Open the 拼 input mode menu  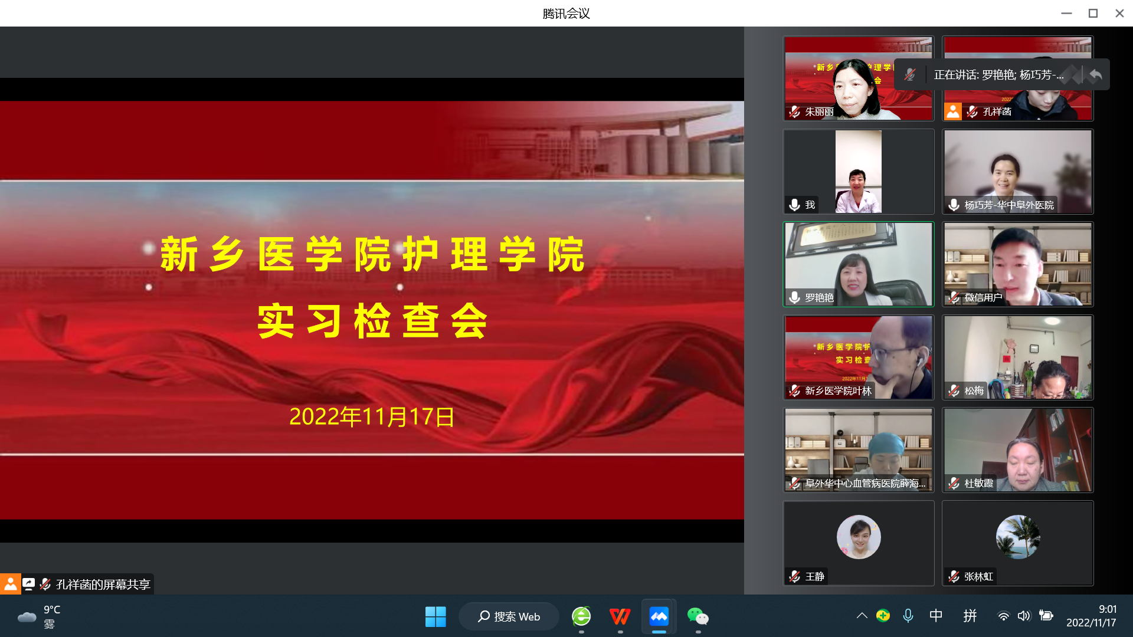[970, 616]
